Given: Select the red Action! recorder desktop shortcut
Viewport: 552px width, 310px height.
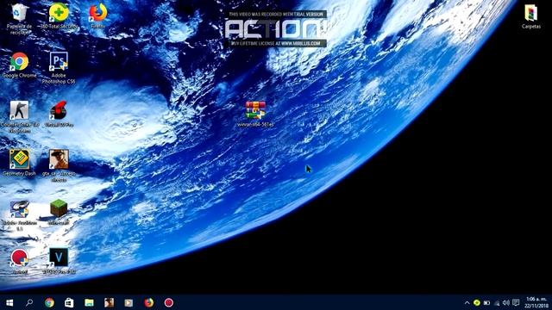Looking at the screenshot, I should pos(19,261).
